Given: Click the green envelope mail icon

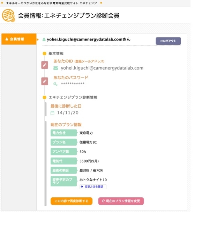Looking at the screenshot, I should (x=55, y=68).
